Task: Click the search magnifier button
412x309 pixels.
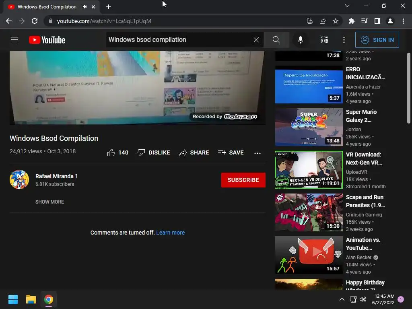Action: (x=276, y=40)
